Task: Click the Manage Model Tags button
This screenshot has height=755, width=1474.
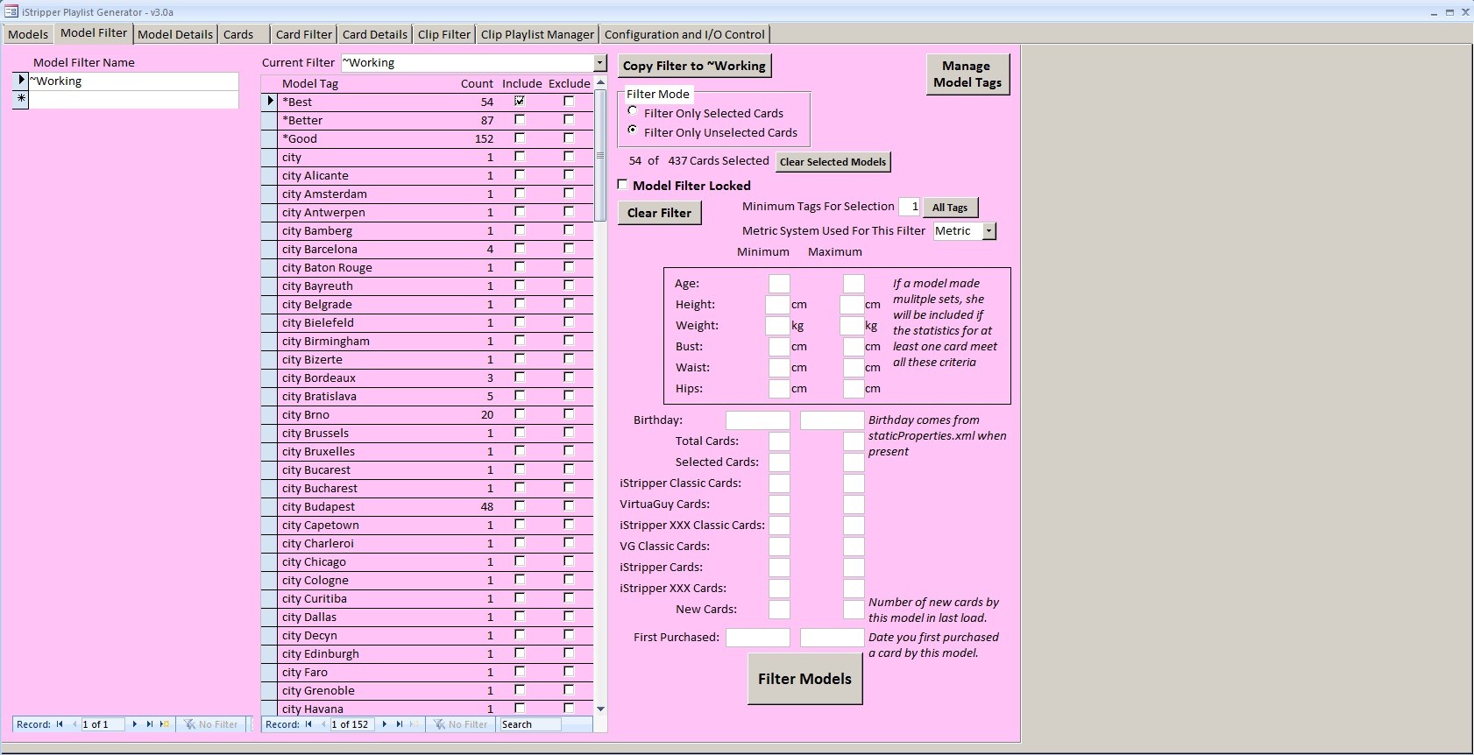Action: pyautogui.click(x=967, y=74)
